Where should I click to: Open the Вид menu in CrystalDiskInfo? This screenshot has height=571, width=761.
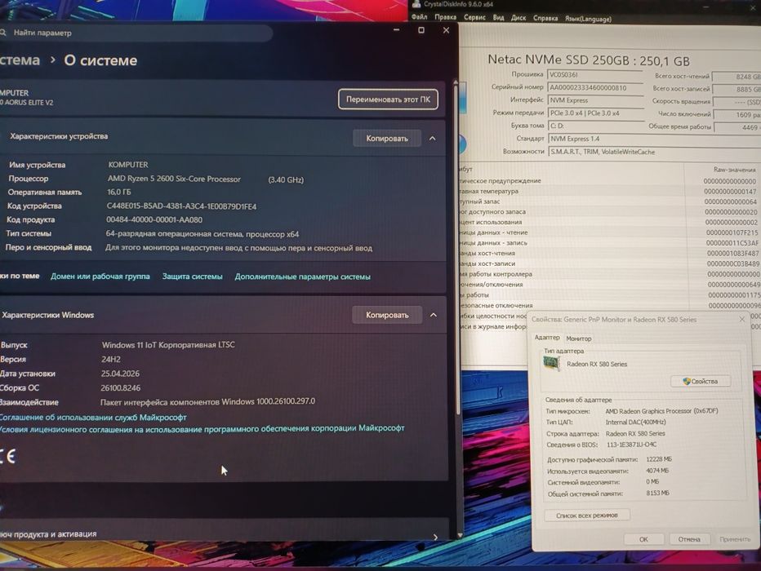[498, 17]
